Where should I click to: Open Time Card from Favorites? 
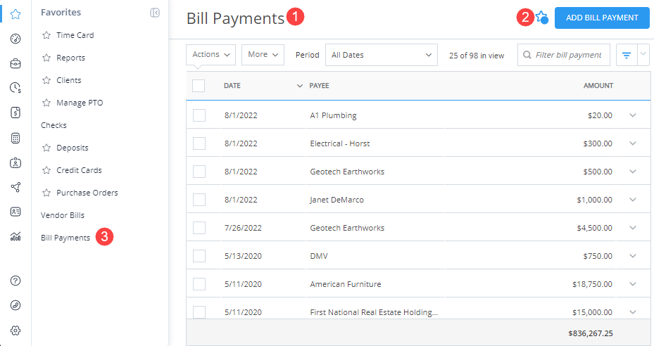tap(75, 35)
